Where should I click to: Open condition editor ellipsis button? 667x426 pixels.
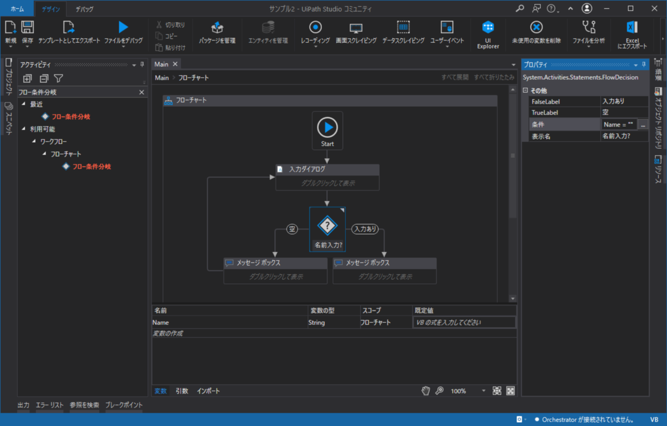[643, 124]
